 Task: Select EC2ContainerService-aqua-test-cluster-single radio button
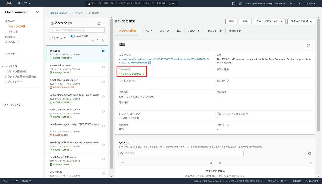coord(103,97)
